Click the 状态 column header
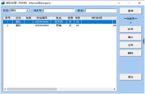This screenshot has height=94, width=145. tap(18, 18)
